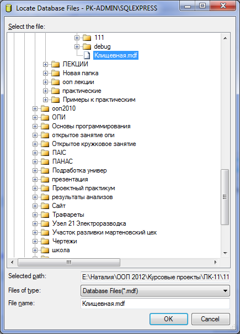Click Примеры к практическим folder icon
The height and width of the screenshot is (334, 240).
(x=55, y=100)
